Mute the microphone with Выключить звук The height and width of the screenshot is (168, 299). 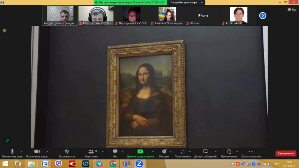[12, 153]
